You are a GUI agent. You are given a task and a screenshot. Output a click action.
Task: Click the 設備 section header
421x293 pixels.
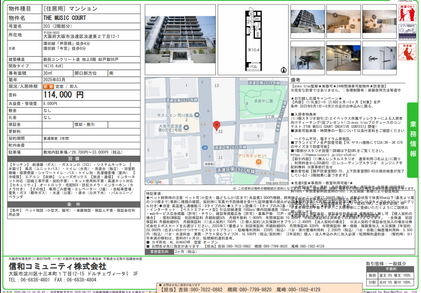coord(74,158)
